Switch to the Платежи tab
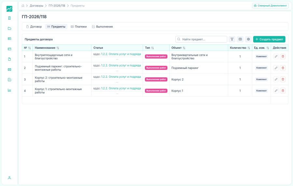 coord(79,27)
